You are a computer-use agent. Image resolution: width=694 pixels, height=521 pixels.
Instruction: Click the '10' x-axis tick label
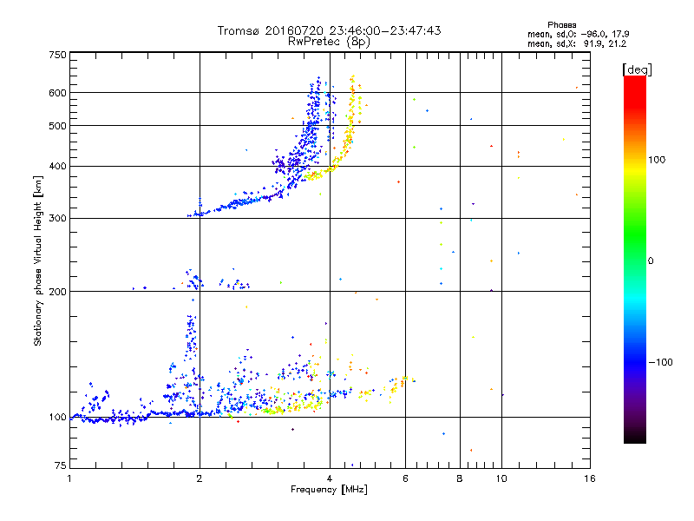click(501, 478)
